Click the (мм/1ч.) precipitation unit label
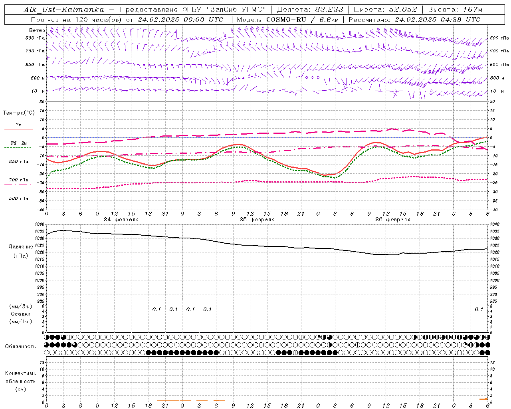The height and width of the screenshot is (409, 511). 21,322
